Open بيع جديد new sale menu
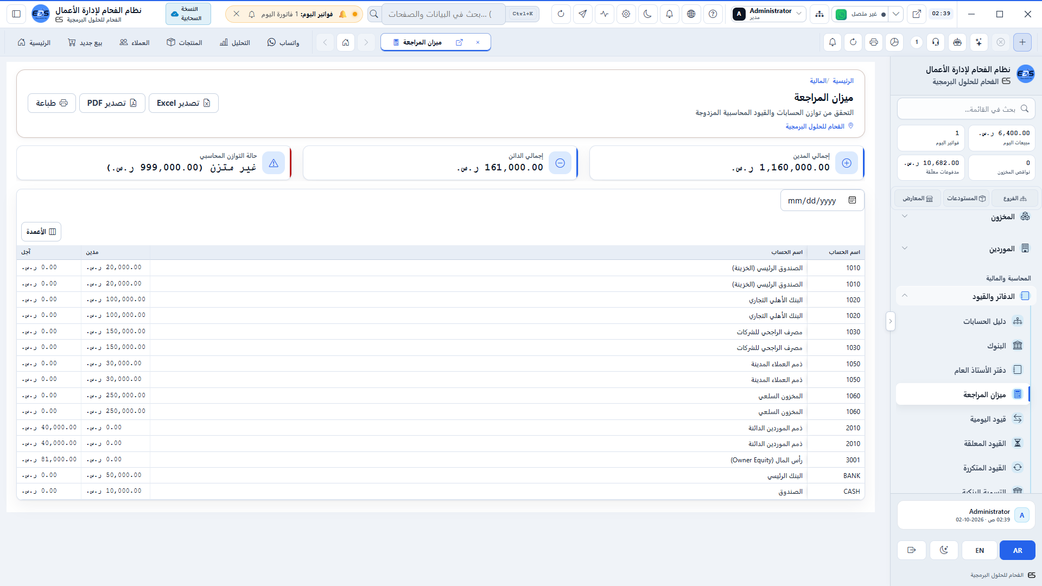The height and width of the screenshot is (586, 1042). click(85, 42)
